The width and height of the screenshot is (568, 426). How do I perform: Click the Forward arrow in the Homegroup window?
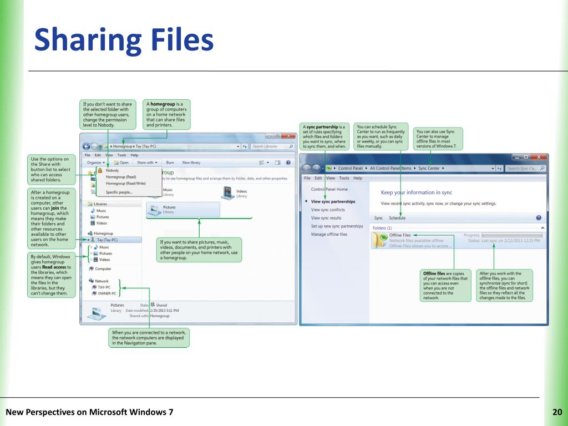pos(94,146)
